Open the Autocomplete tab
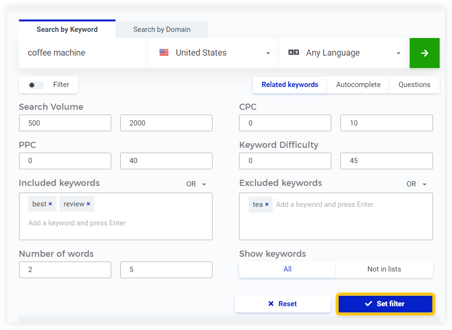The height and width of the screenshot is (330, 452). tap(358, 85)
